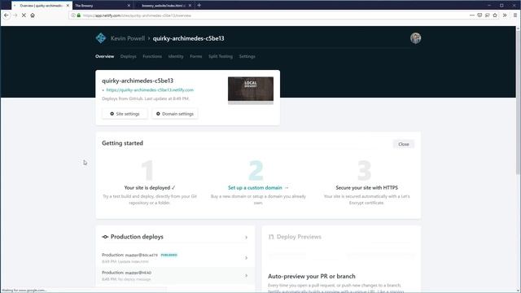Close the Overview quirky-archimedes tab
Viewport: 521px width, 293px height.
(x=68, y=6)
